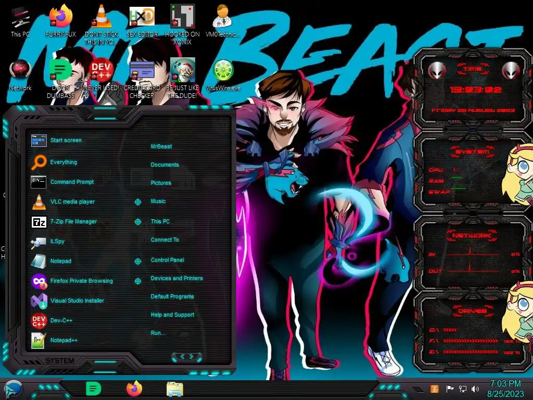
Task: Select Connect To in the start menu
Action: coord(164,240)
